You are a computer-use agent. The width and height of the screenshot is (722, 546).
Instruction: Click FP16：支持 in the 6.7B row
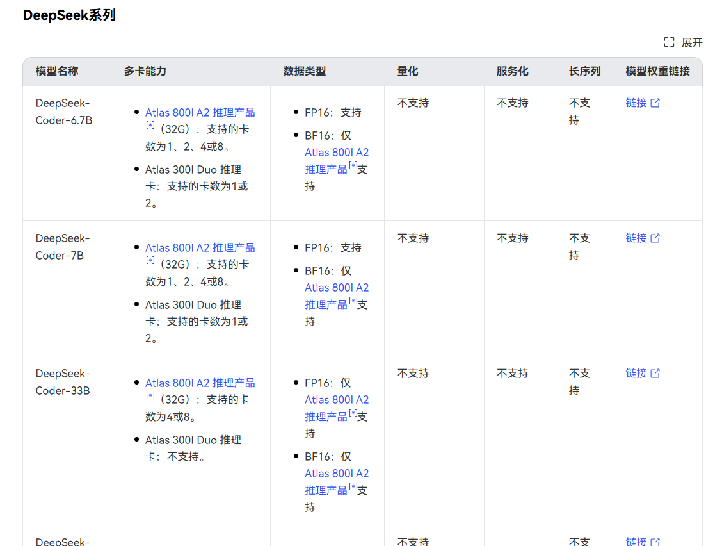point(333,113)
